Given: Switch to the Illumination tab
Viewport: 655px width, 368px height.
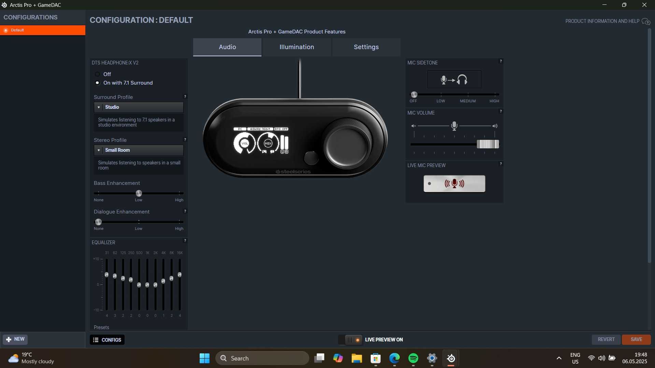Looking at the screenshot, I should [297, 47].
